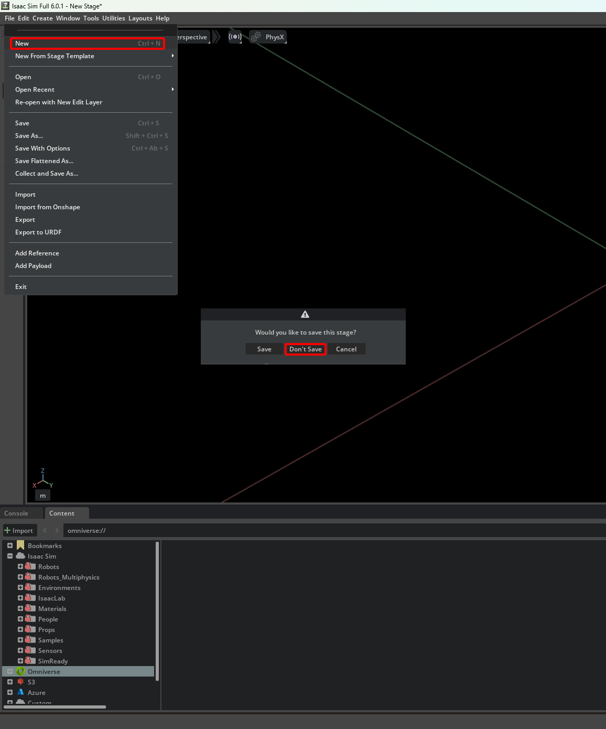Click the Props locked folder icon
Viewport: 606px width, 729px height.
tap(30, 629)
